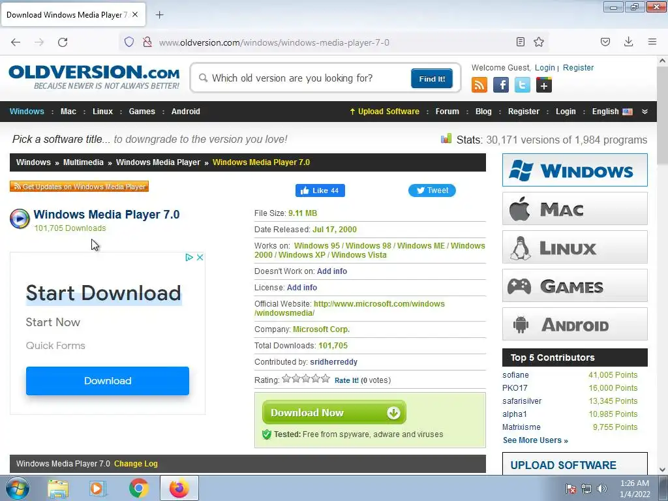Viewport: 668px width, 501px height.
Task: Open the network tray icon
Action: pyautogui.click(x=586, y=488)
